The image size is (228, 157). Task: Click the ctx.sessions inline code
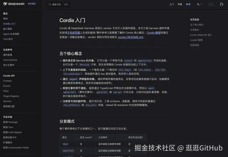coord(72,74)
